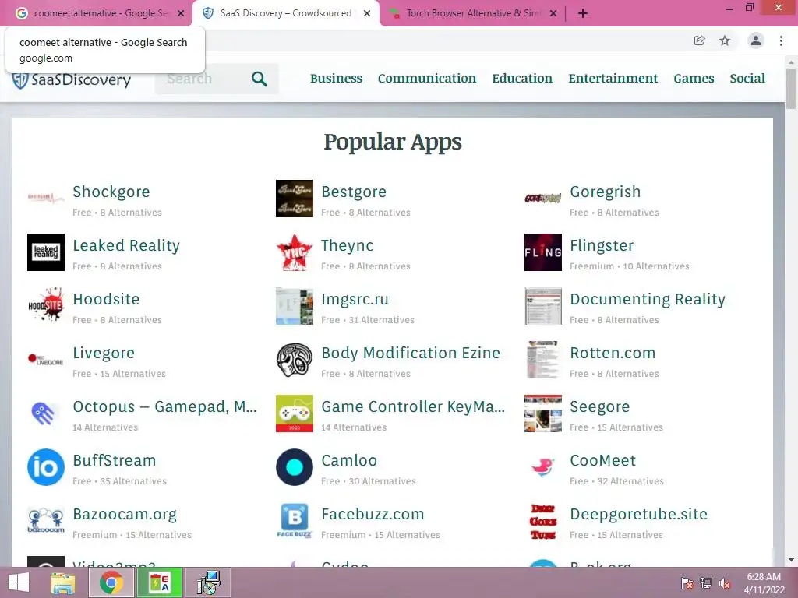The height and width of the screenshot is (598, 798).
Task: Click the Imgsrc.ru thumbnail image
Action: pos(294,306)
